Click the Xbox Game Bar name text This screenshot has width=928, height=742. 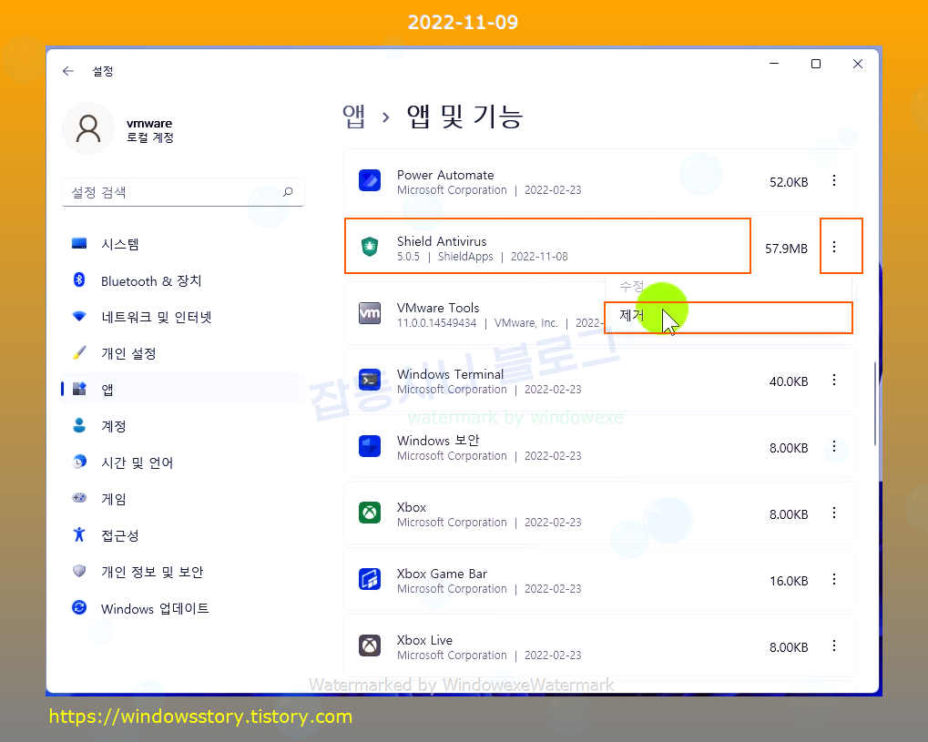pos(442,574)
